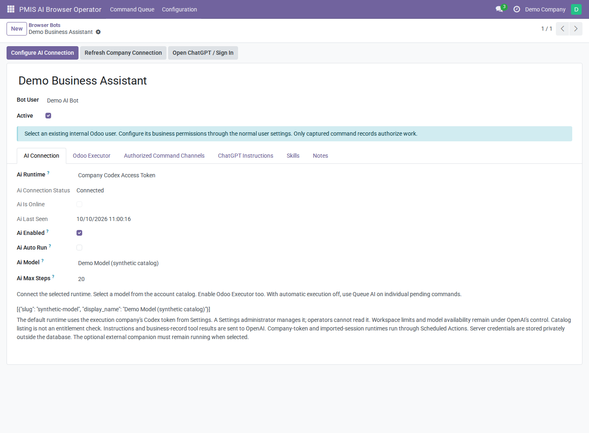Show the Ai Runtime help tooltip icon

48,173
